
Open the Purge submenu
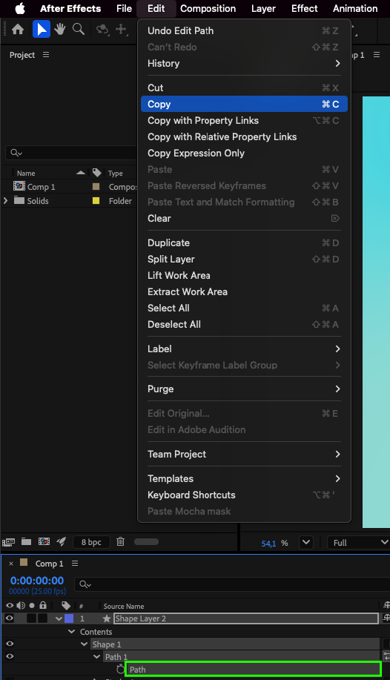[x=244, y=389]
